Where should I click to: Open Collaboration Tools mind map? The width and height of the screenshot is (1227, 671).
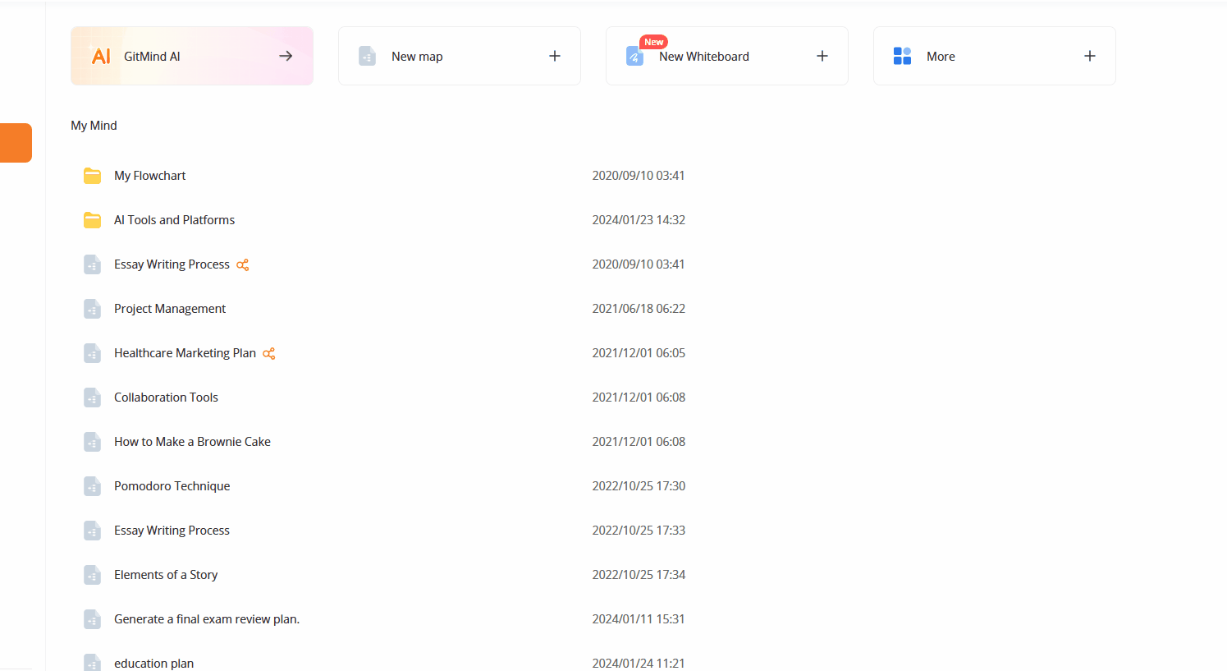[x=166, y=398]
